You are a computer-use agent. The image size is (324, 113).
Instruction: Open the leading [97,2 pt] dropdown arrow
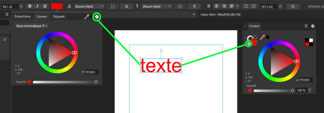coord(280,6)
